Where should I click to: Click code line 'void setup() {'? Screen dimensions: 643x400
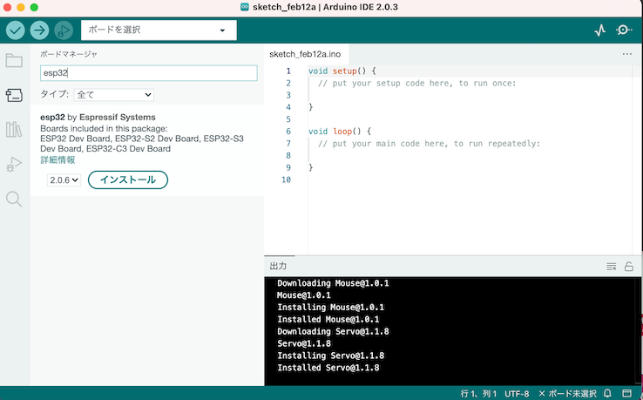click(342, 71)
